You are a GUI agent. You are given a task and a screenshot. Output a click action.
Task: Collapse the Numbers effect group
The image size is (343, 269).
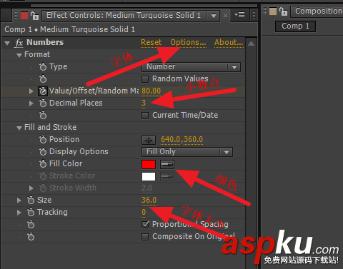pos(7,44)
